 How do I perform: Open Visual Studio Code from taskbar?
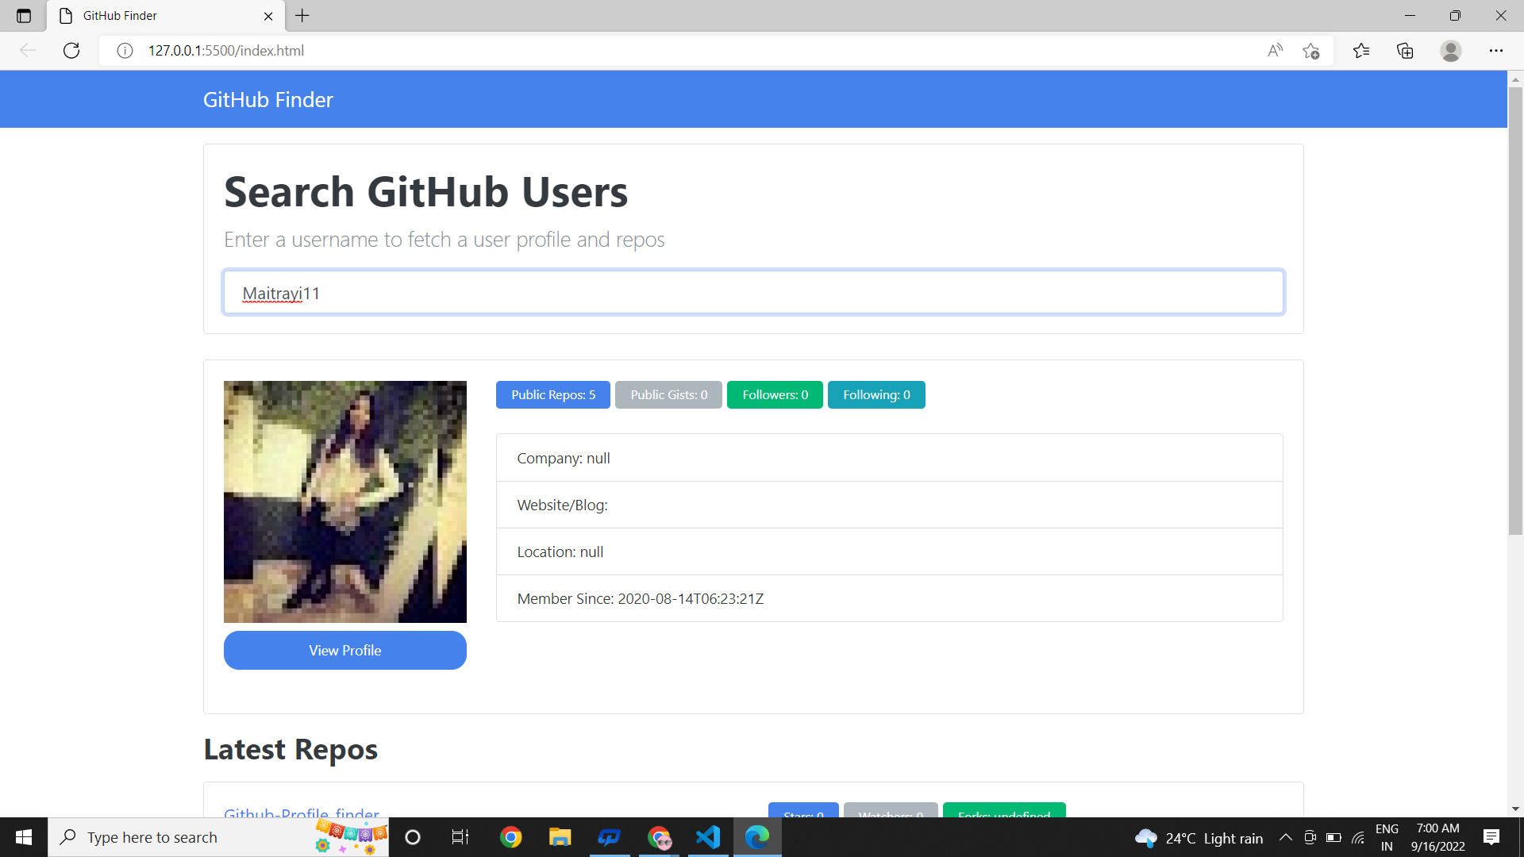coord(707,836)
